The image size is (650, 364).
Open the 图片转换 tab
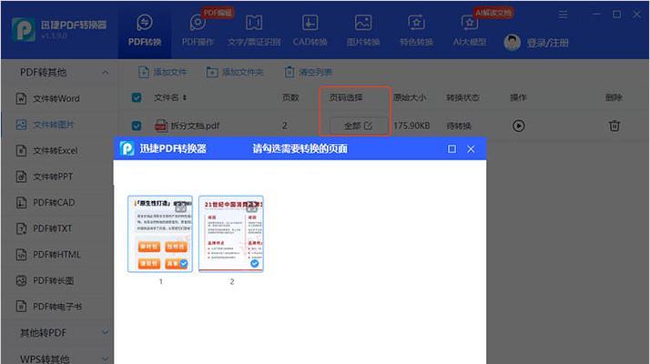[363, 30]
